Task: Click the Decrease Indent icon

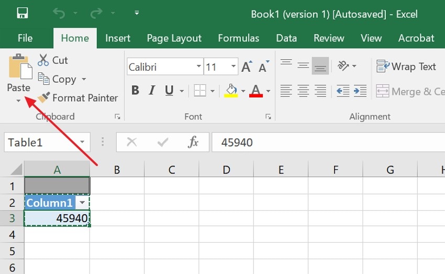Action: tap(343, 91)
